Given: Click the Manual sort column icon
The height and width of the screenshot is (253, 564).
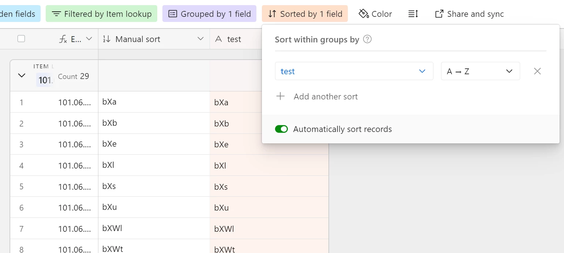Looking at the screenshot, I should (x=106, y=39).
